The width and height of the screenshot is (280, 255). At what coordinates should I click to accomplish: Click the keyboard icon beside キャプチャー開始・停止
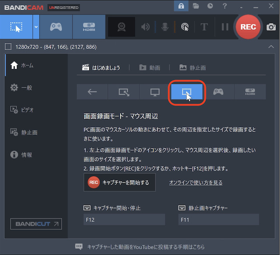click(x=87, y=208)
